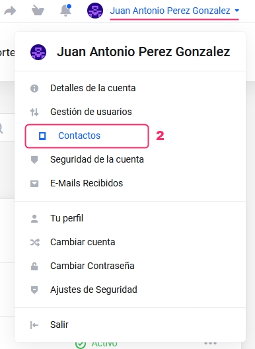Expand the user name dropdown arrow
This screenshot has height=349, width=255.
tap(237, 11)
